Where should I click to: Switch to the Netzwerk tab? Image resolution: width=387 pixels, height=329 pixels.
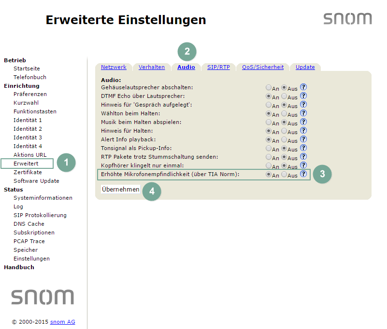[114, 67]
